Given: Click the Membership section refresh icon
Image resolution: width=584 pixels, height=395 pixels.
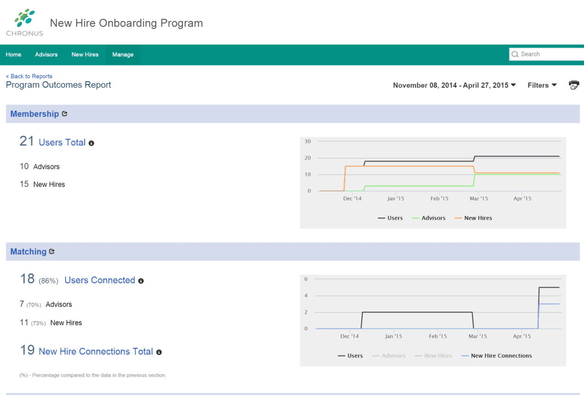Looking at the screenshot, I should pos(64,114).
